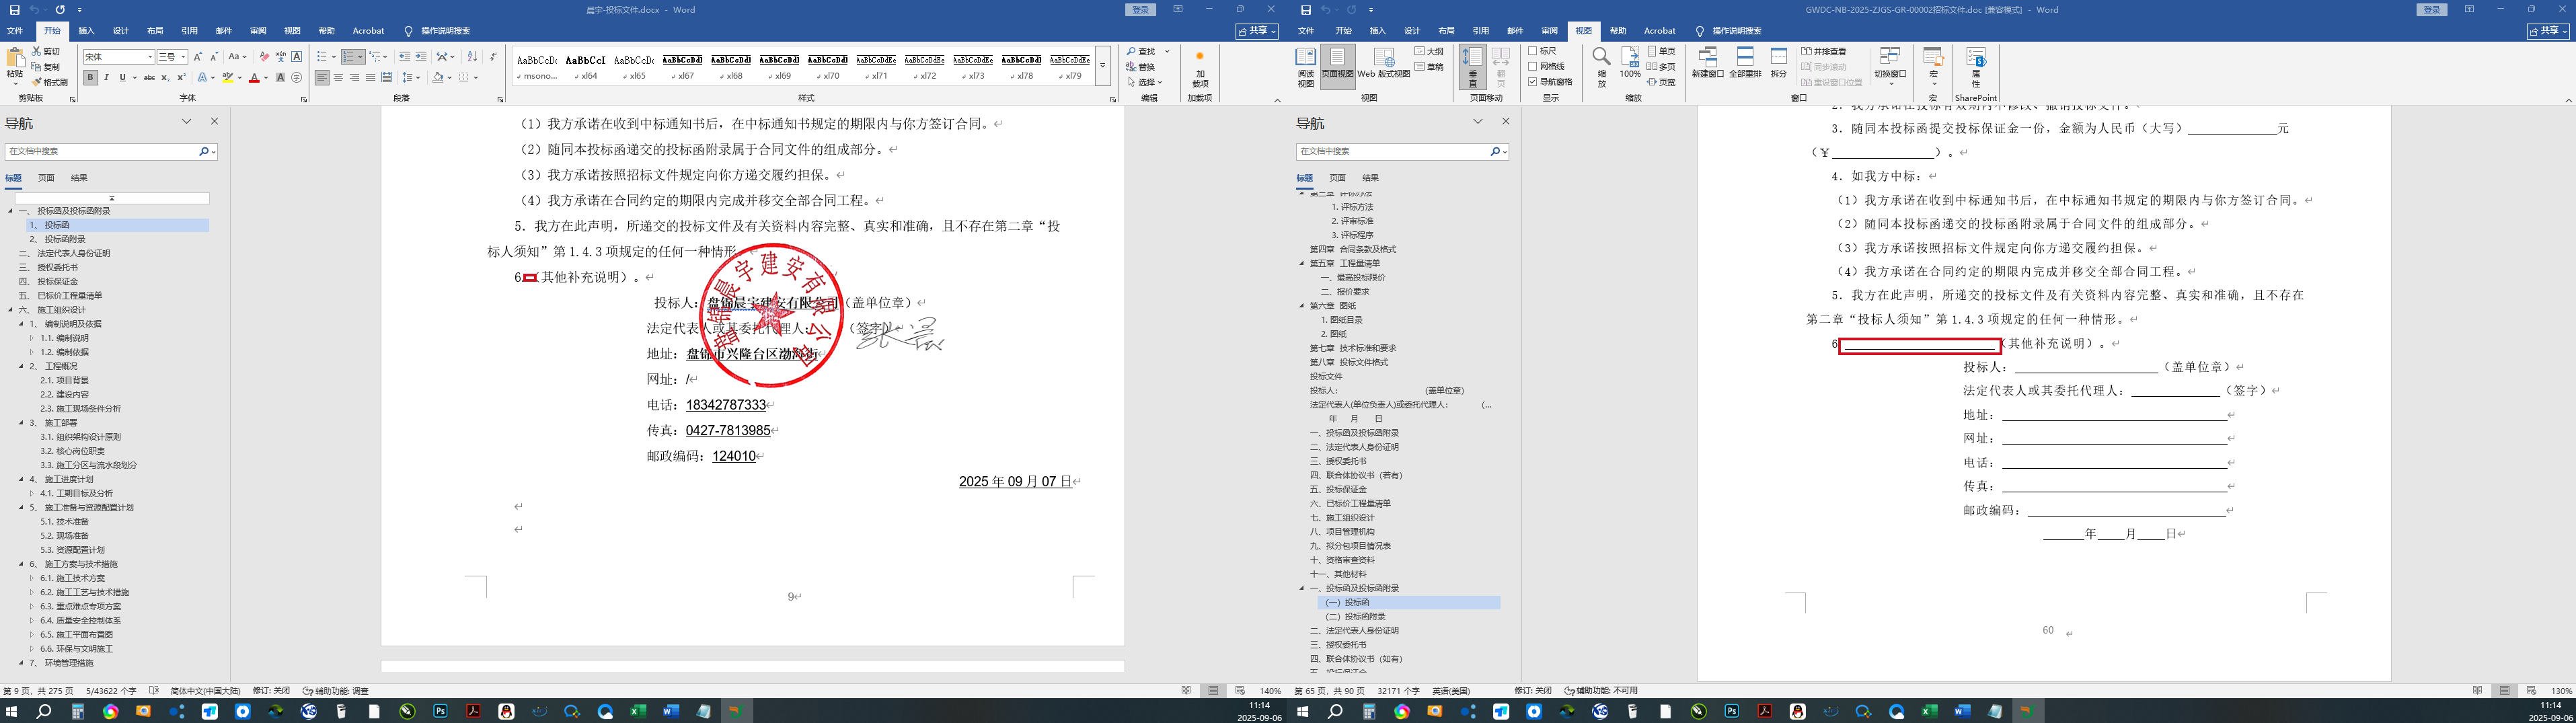Open New Window (新建窗口) in View ribbon
Viewport: 2576px width, 723px height.
1707,62
